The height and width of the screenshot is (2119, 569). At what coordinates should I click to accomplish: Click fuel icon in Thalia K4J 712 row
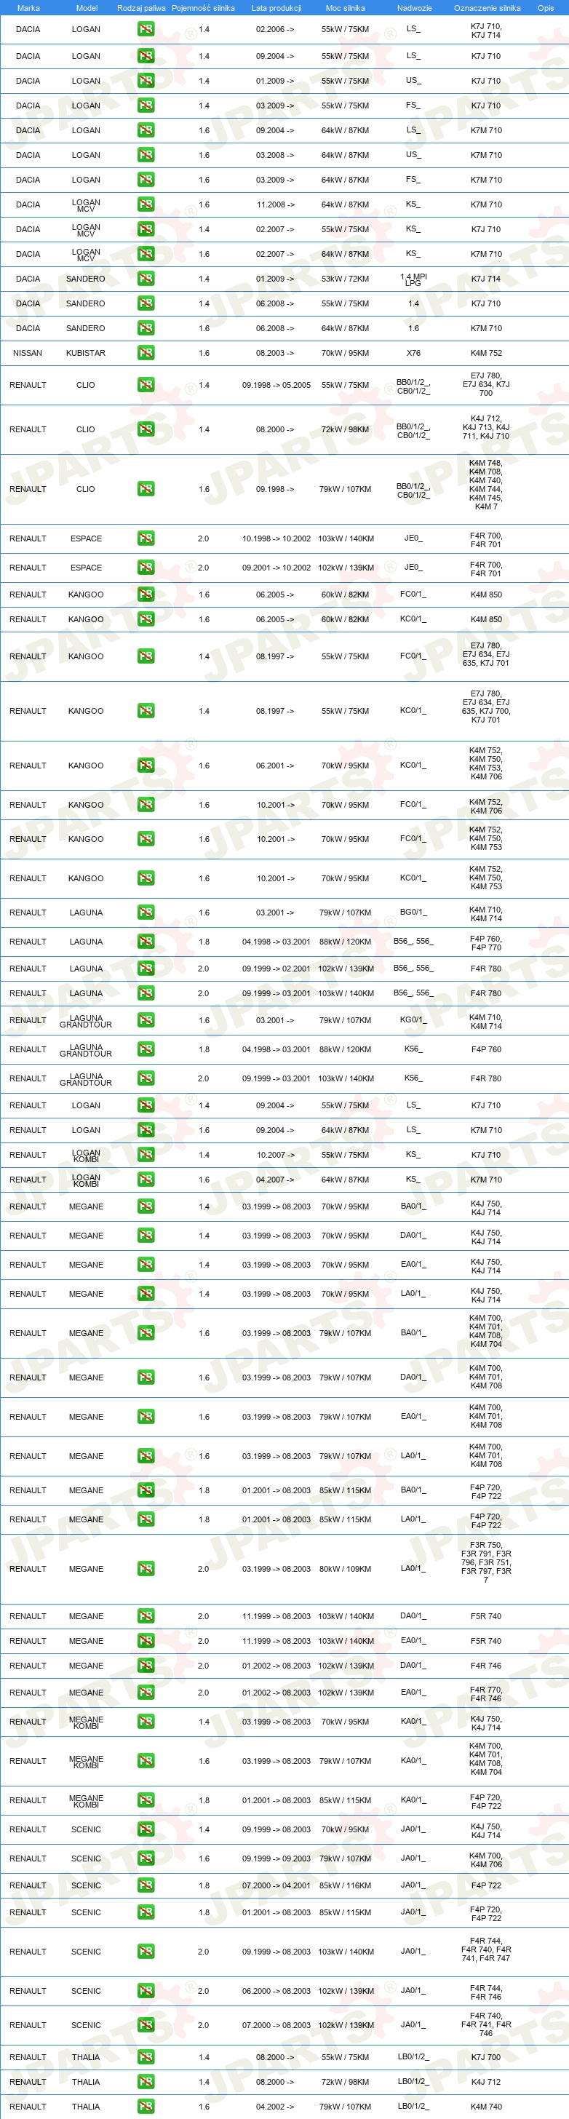click(146, 2082)
